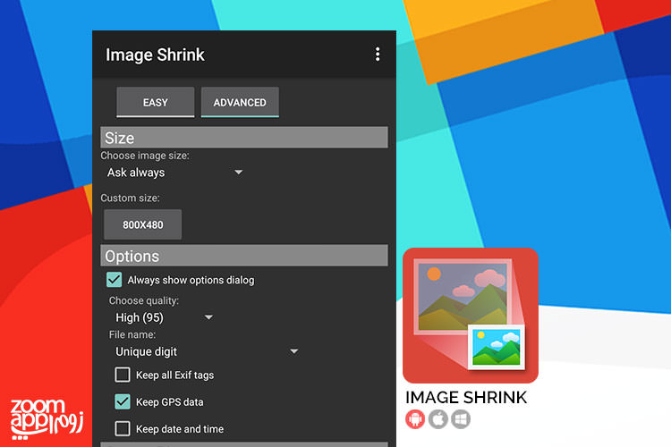Open the High (95) quality dropdown
671x447 pixels.
[x=164, y=317]
